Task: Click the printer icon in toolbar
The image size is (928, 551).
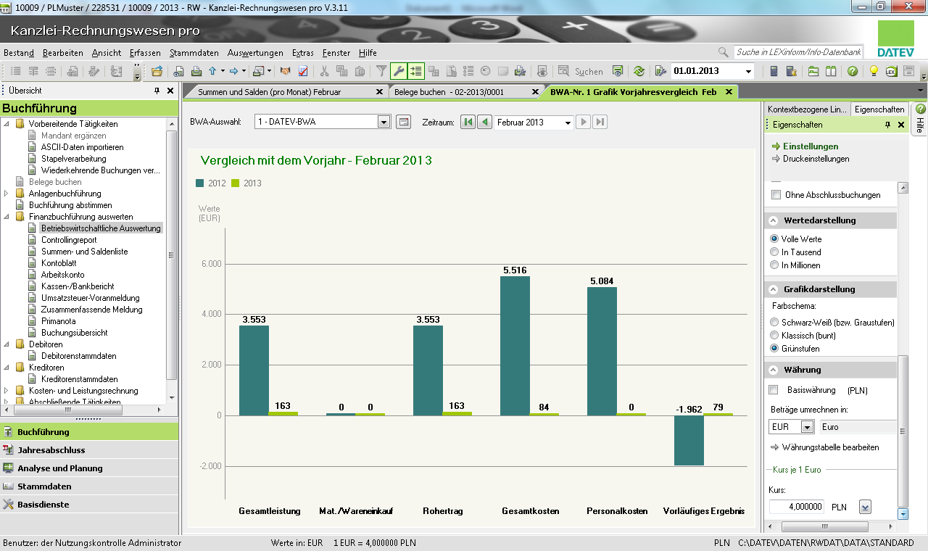Action: click(x=196, y=71)
